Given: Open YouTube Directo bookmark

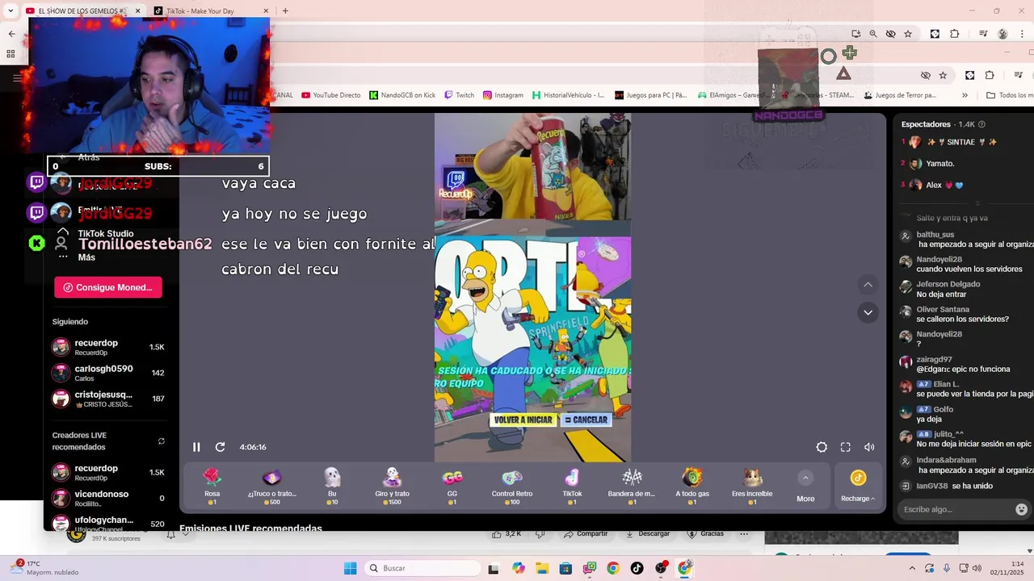Looking at the screenshot, I should click(x=331, y=95).
